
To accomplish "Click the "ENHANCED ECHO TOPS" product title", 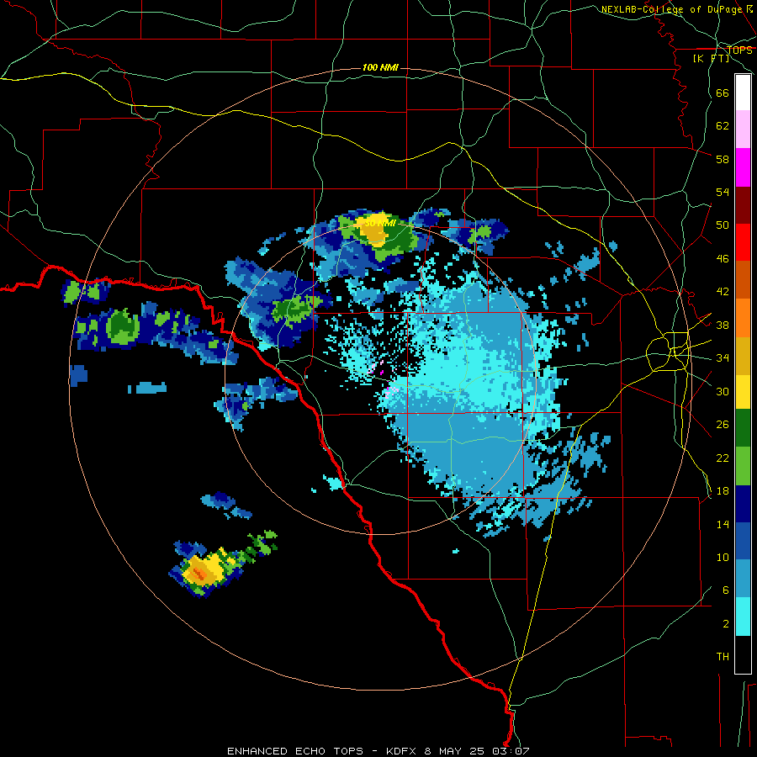I will click(x=295, y=751).
